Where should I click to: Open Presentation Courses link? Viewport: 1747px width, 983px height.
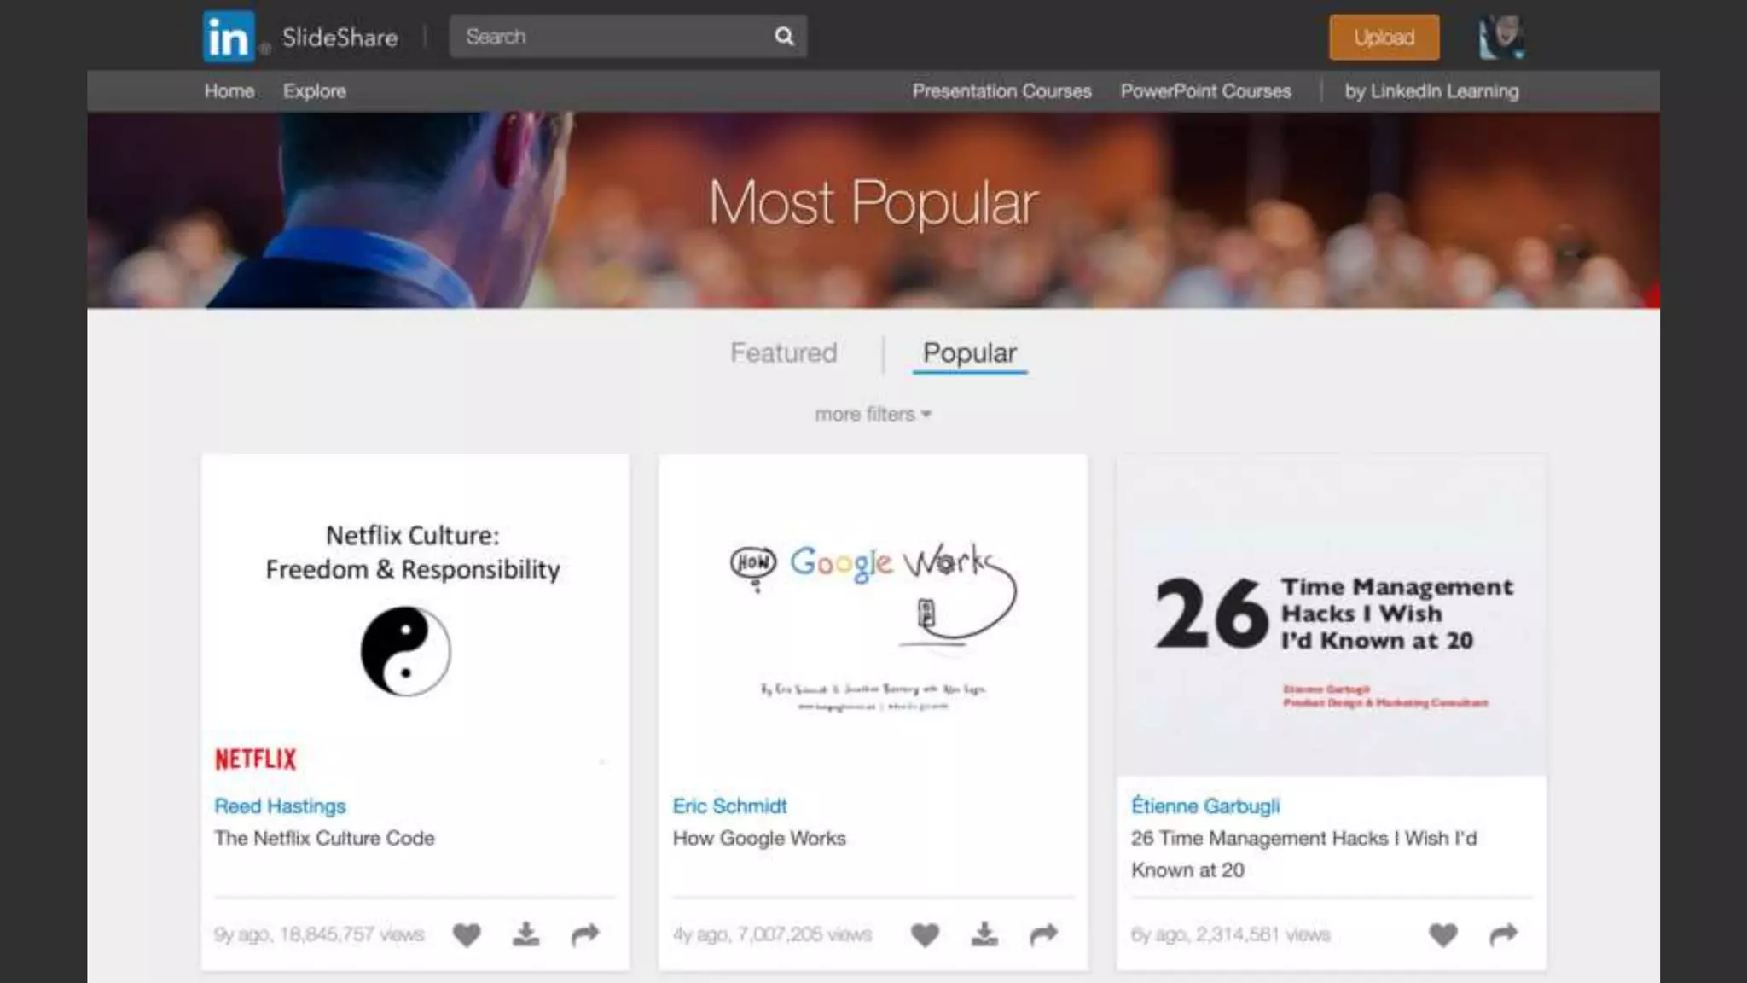pyautogui.click(x=1001, y=90)
